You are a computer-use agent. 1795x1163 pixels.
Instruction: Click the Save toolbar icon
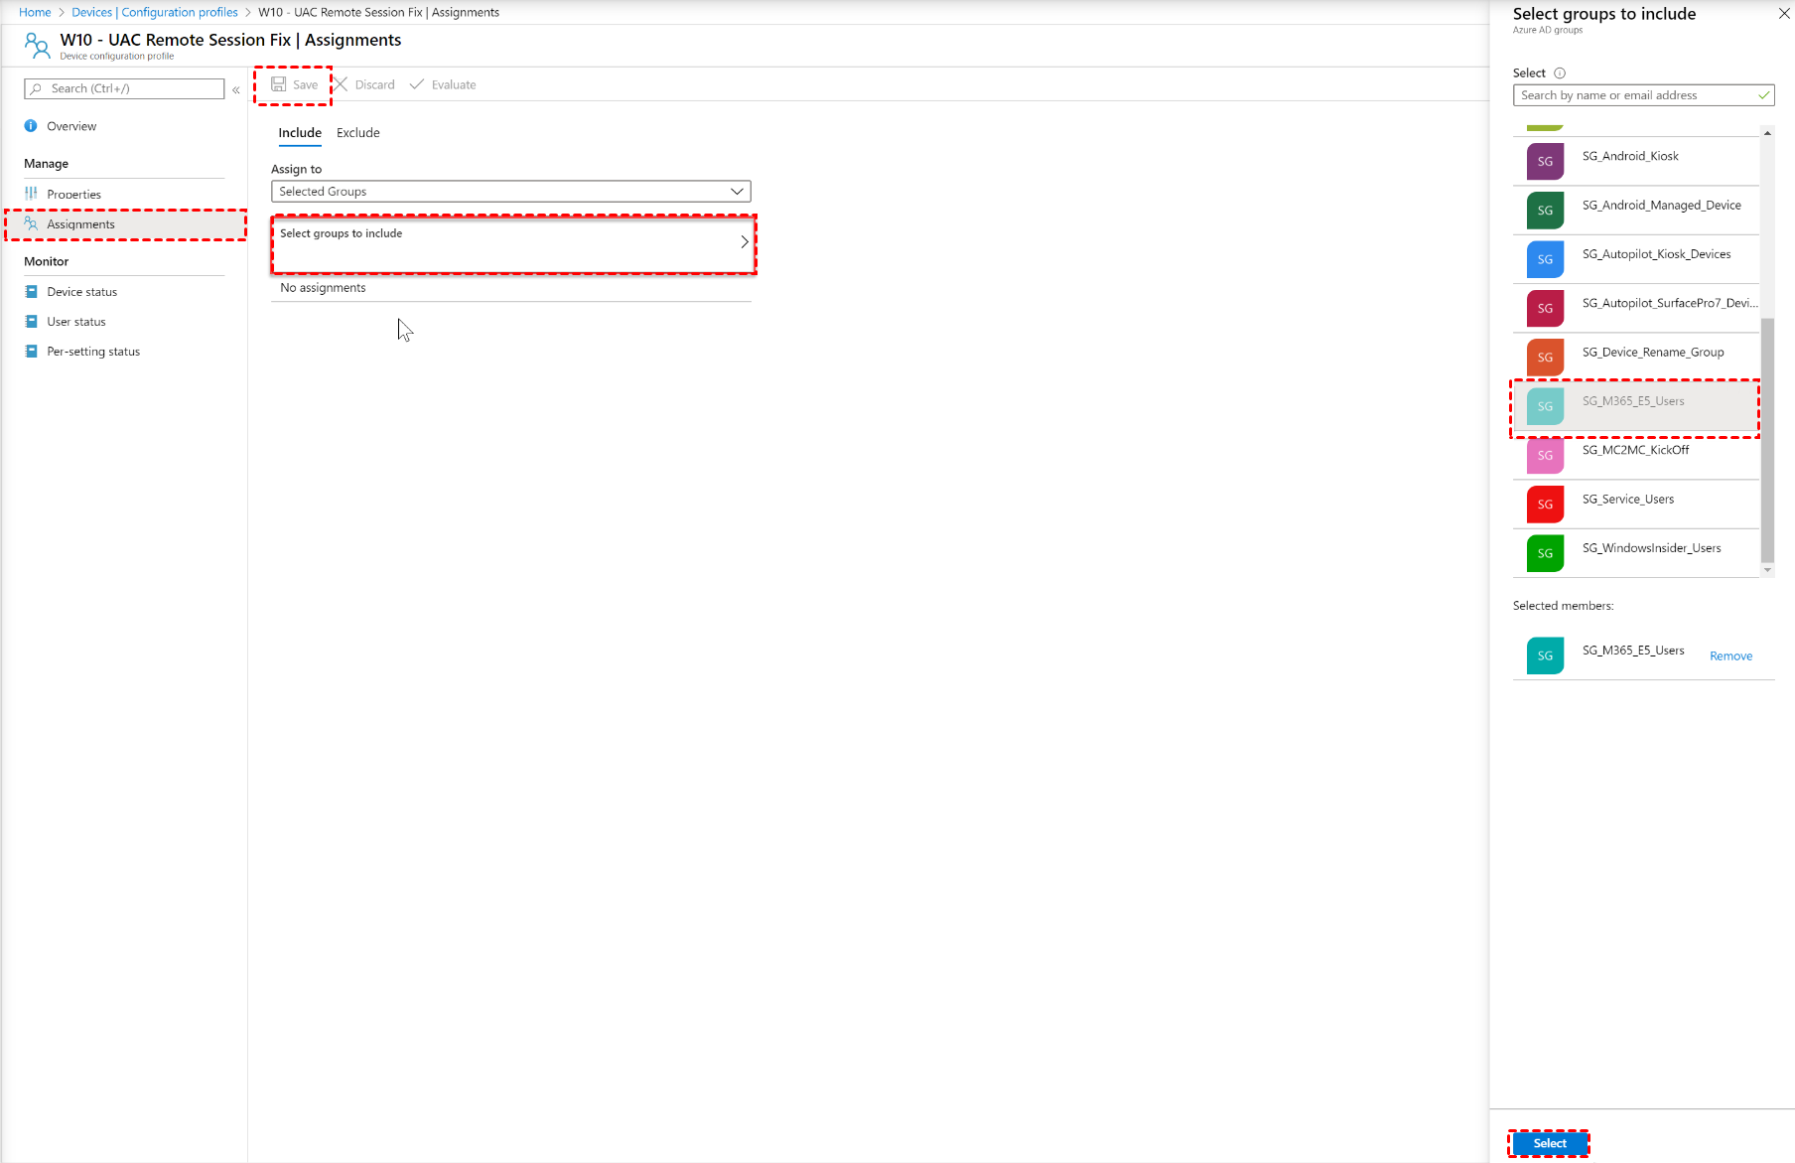(x=279, y=84)
